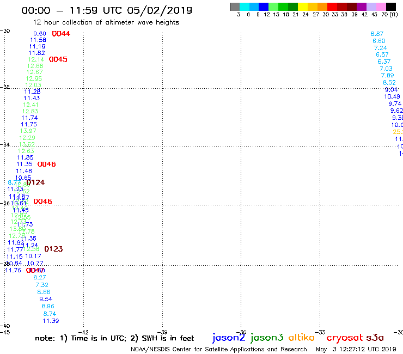Click the blue value 9.04
The width and height of the screenshot is (403, 354).
pyautogui.click(x=391, y=90)
